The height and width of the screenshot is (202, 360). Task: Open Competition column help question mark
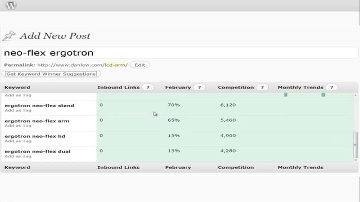[262, 88]
